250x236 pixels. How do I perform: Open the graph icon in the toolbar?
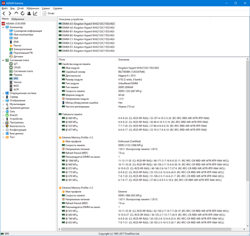[x=35, y=13]
